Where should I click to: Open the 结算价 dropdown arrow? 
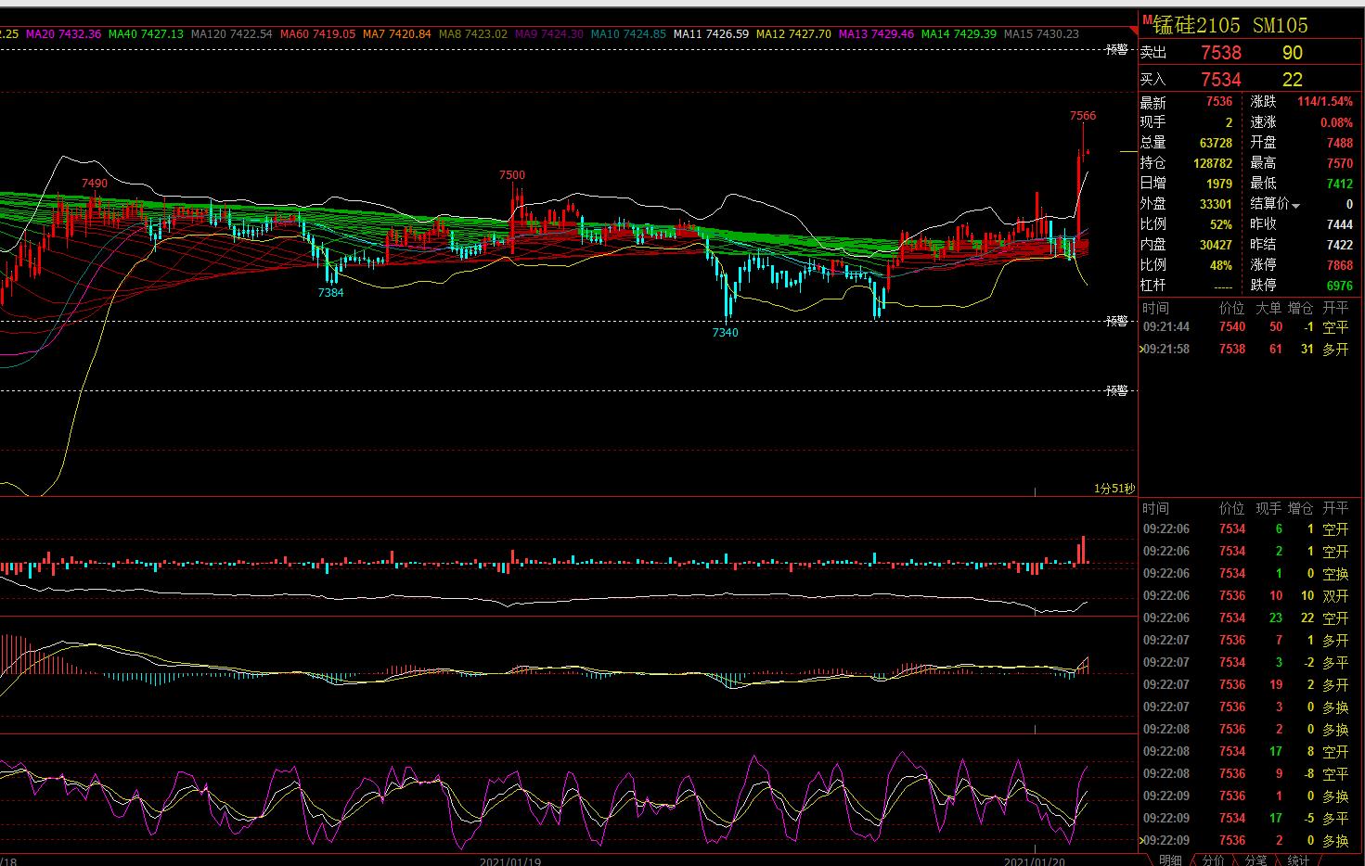click(1295, 205)
